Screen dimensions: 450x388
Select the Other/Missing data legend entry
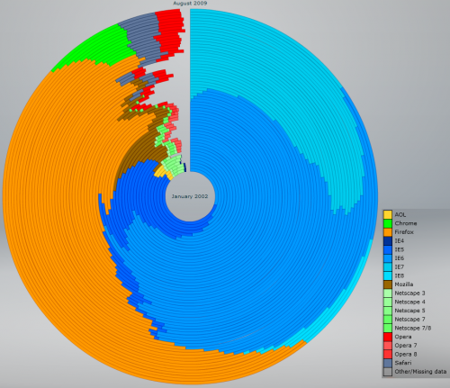pyautogui.click(x=415, y=372)
